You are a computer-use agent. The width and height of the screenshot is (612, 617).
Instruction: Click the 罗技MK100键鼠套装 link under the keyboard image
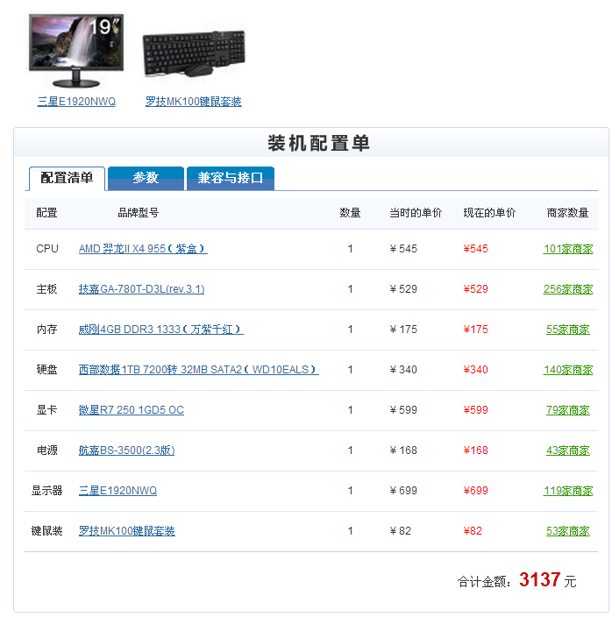pyautogui.click(x=193, y=101)
